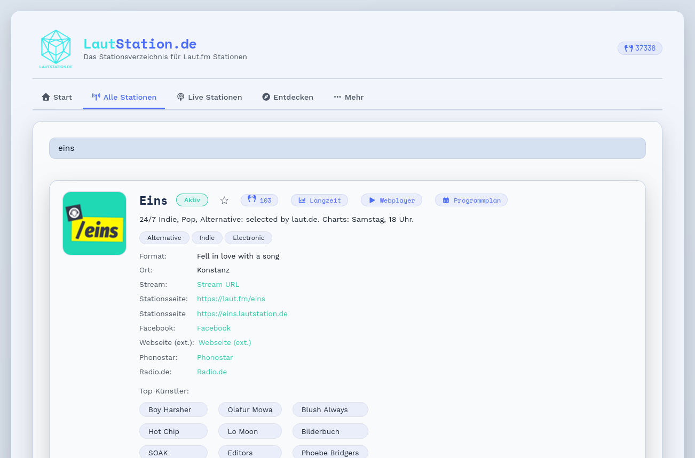
Task: Open the Webseite (ext.) link
Action: click(225, 343)
